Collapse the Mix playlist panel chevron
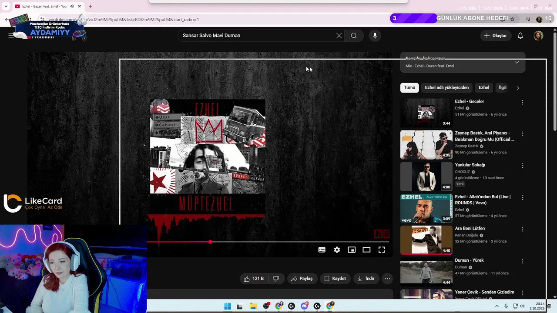The width and height of the screenshot is (557, 313). 517,63
